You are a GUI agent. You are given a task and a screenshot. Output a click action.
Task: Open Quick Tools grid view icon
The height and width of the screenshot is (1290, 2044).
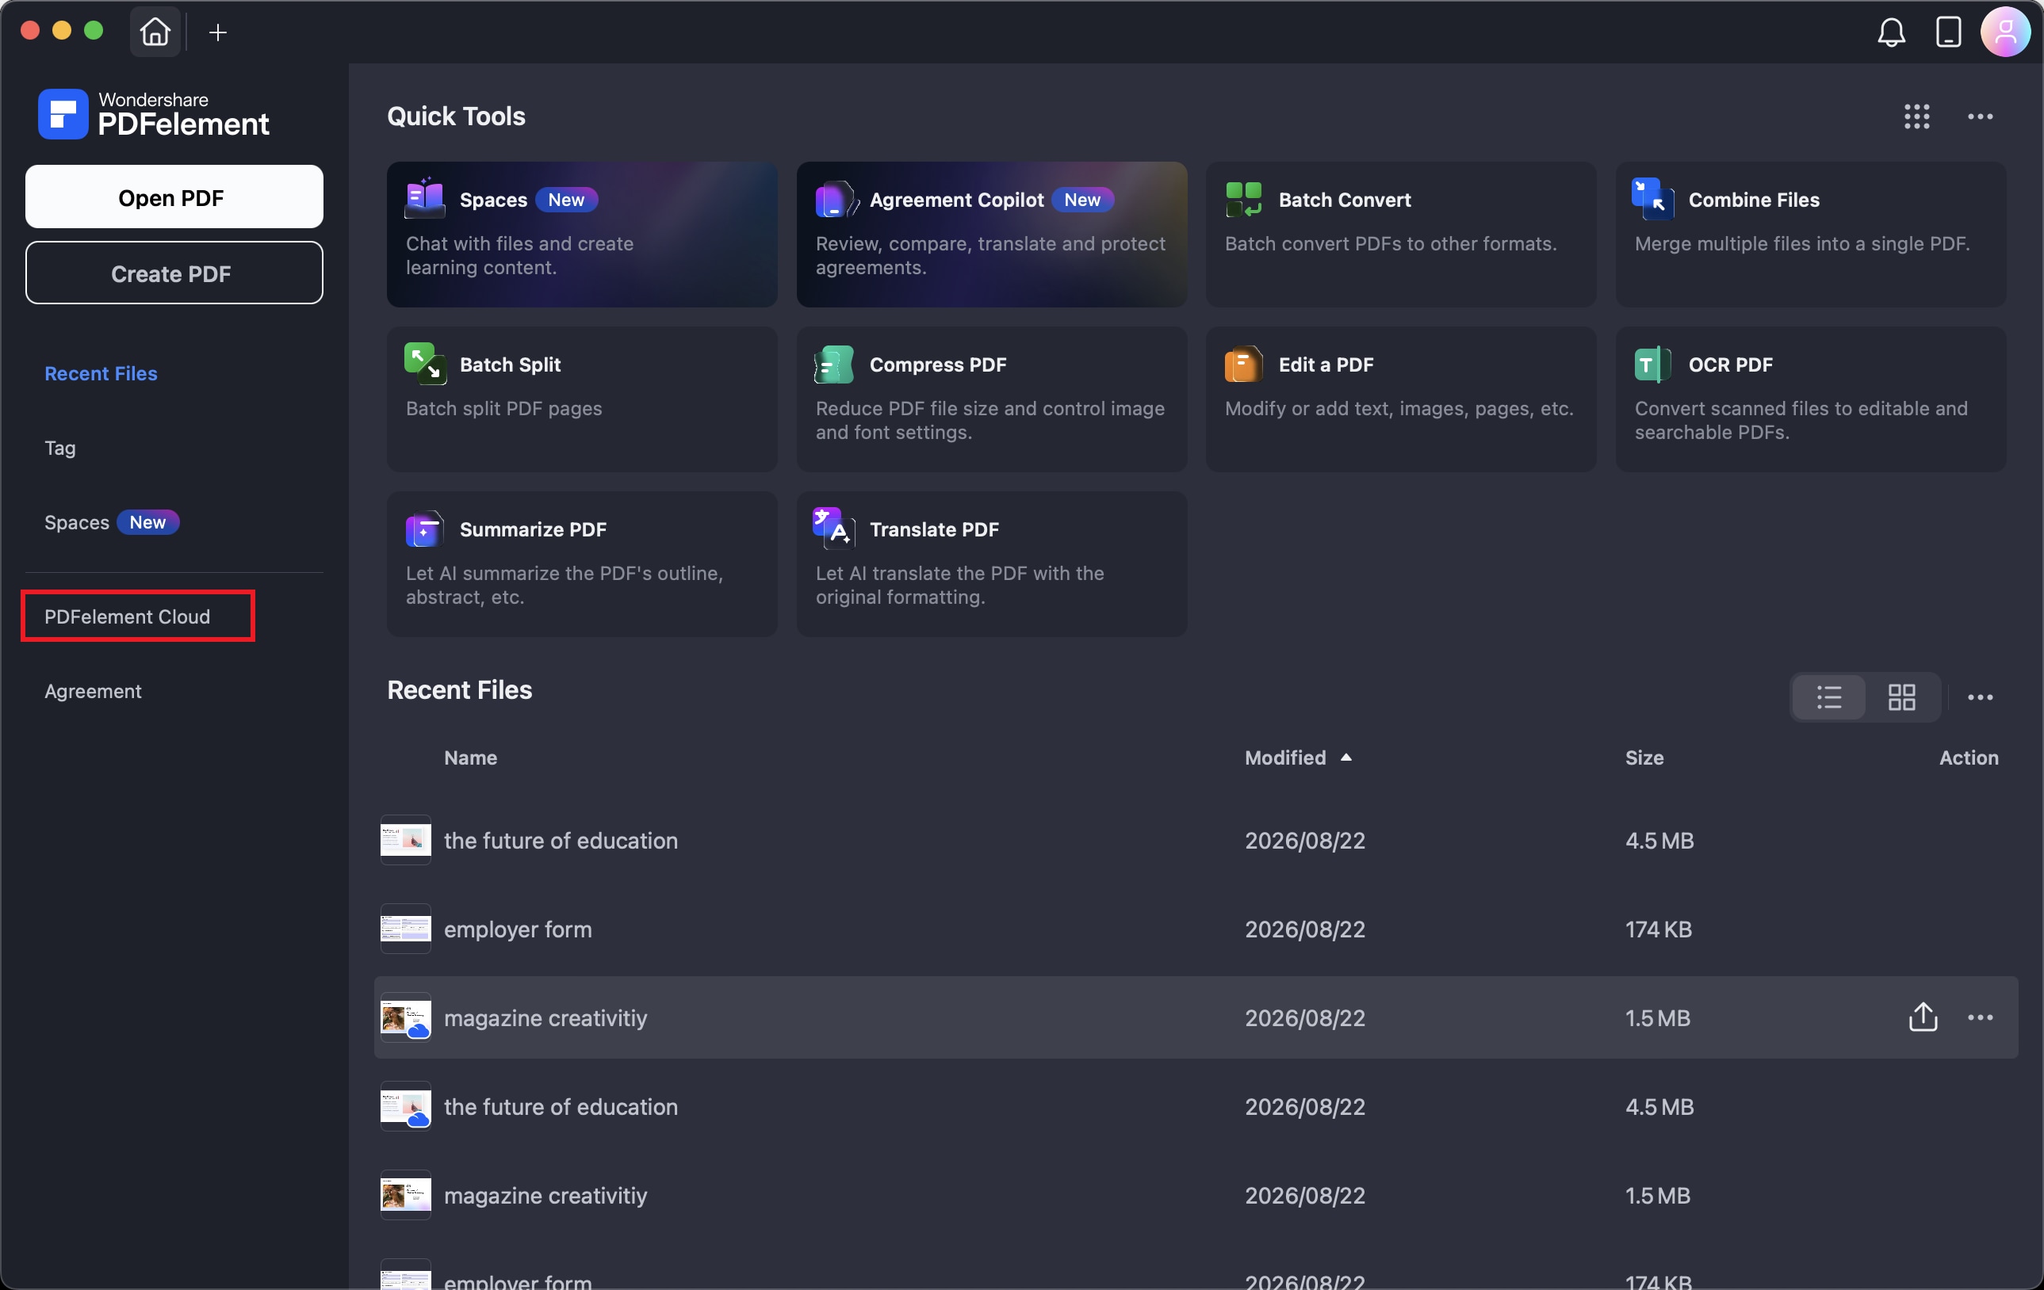point(1916,116)
